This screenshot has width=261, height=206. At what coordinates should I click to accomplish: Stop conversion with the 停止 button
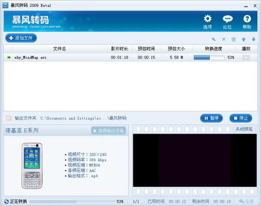(241, 118)
